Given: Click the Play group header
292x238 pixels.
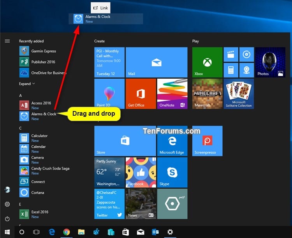Looking at the screenshot, I should 195,41.
